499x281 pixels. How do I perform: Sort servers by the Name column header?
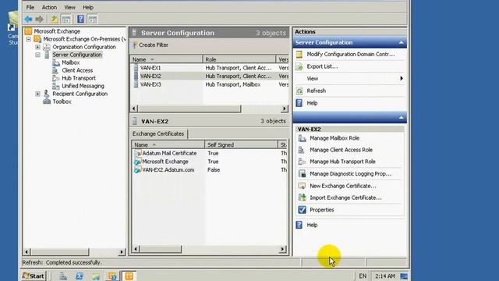(166, 59)
